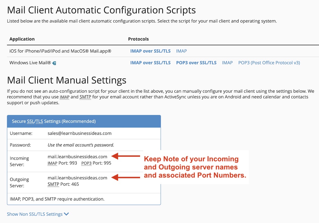Show Non SSL/TLS Settings
Viewport: 319px width, 223px height.
click(x=35, y=214)
